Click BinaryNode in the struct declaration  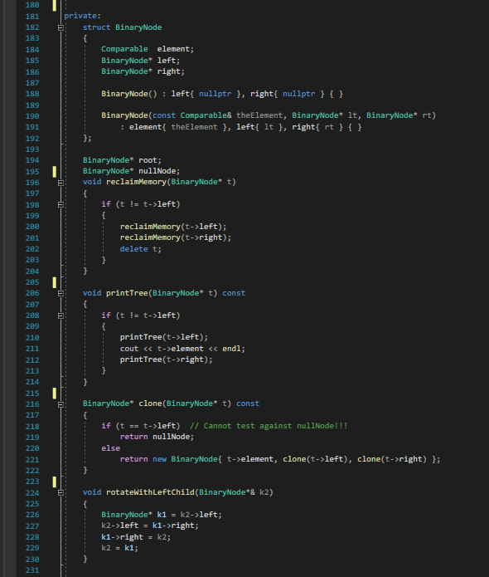tap(138, 27)
